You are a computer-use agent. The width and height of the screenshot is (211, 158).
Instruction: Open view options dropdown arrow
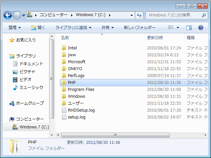click(178, 28)
